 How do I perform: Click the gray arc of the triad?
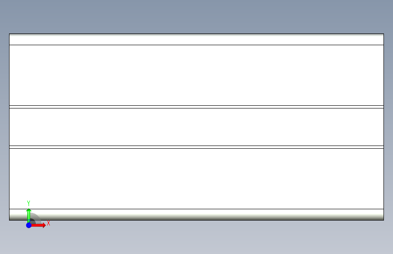pos(36,217)
